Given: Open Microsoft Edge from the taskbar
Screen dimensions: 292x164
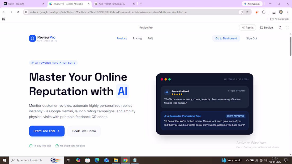Looking at the screenshot, I should pos(97,160).
